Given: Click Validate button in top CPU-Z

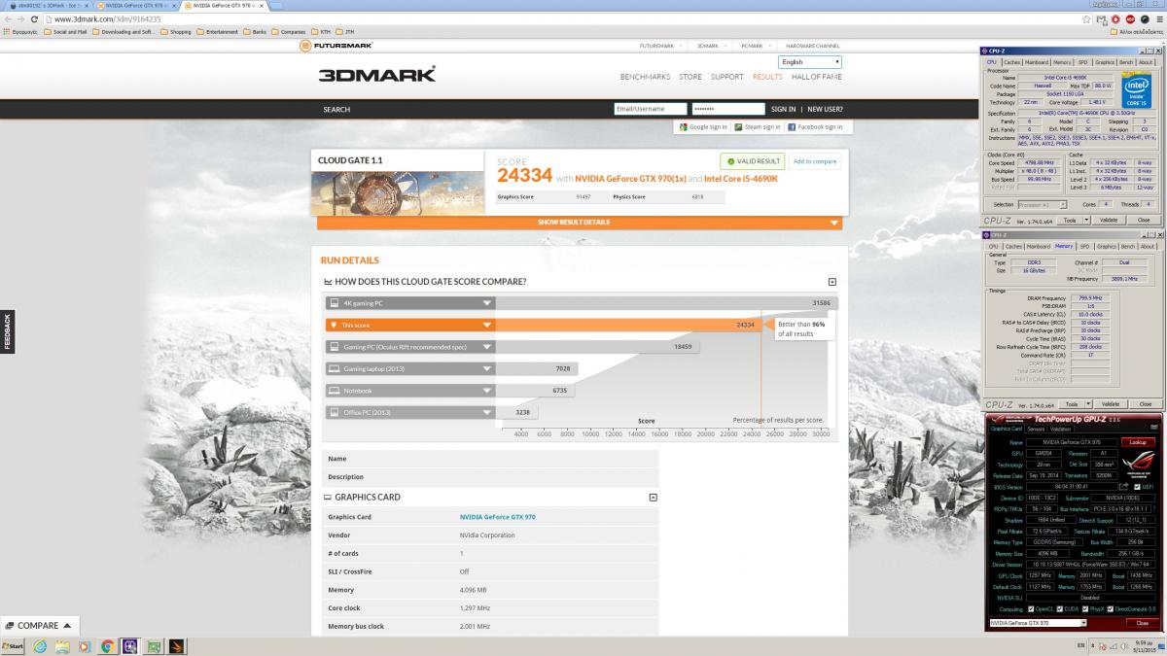Looking at the screenshot, I should [1107, 220].
